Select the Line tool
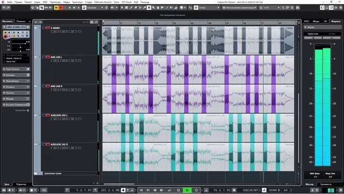Viewport: 344px width, 194px height. pos(167,8)
